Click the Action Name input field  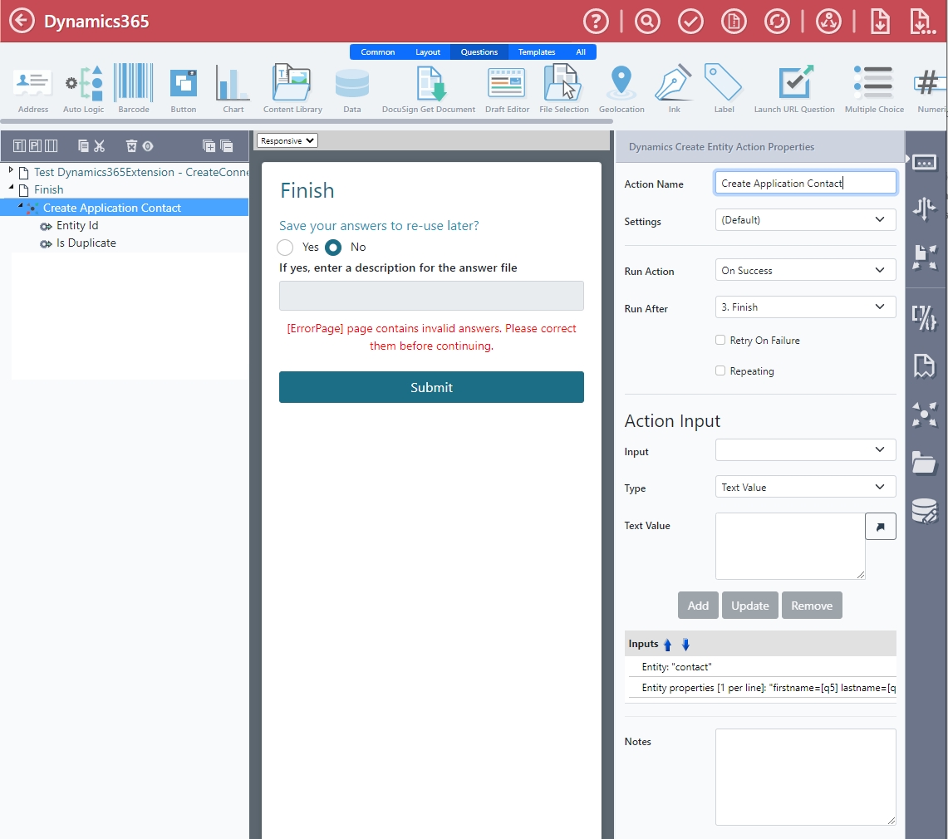tap(805, 183)
